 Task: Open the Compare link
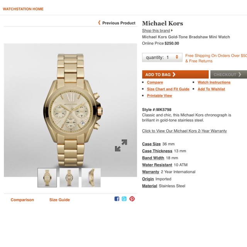(155, 82)
